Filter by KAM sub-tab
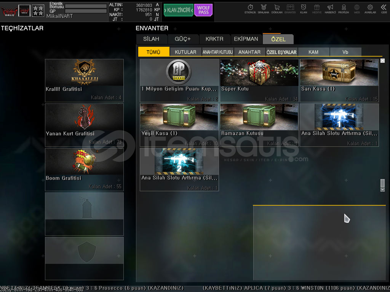390x292 pixels. click(313, 52)
